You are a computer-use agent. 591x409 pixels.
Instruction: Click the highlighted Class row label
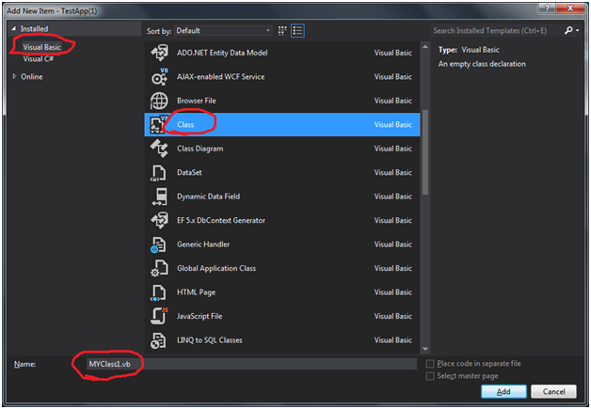pos(185,125)
